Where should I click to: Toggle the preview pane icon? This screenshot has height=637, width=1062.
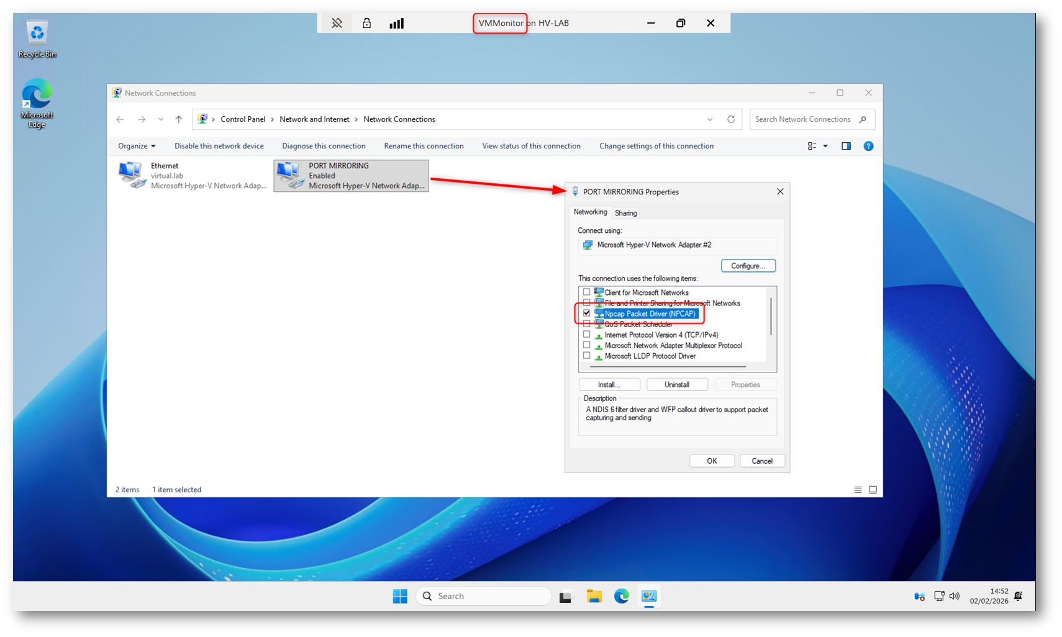click(x=846, y=146)
